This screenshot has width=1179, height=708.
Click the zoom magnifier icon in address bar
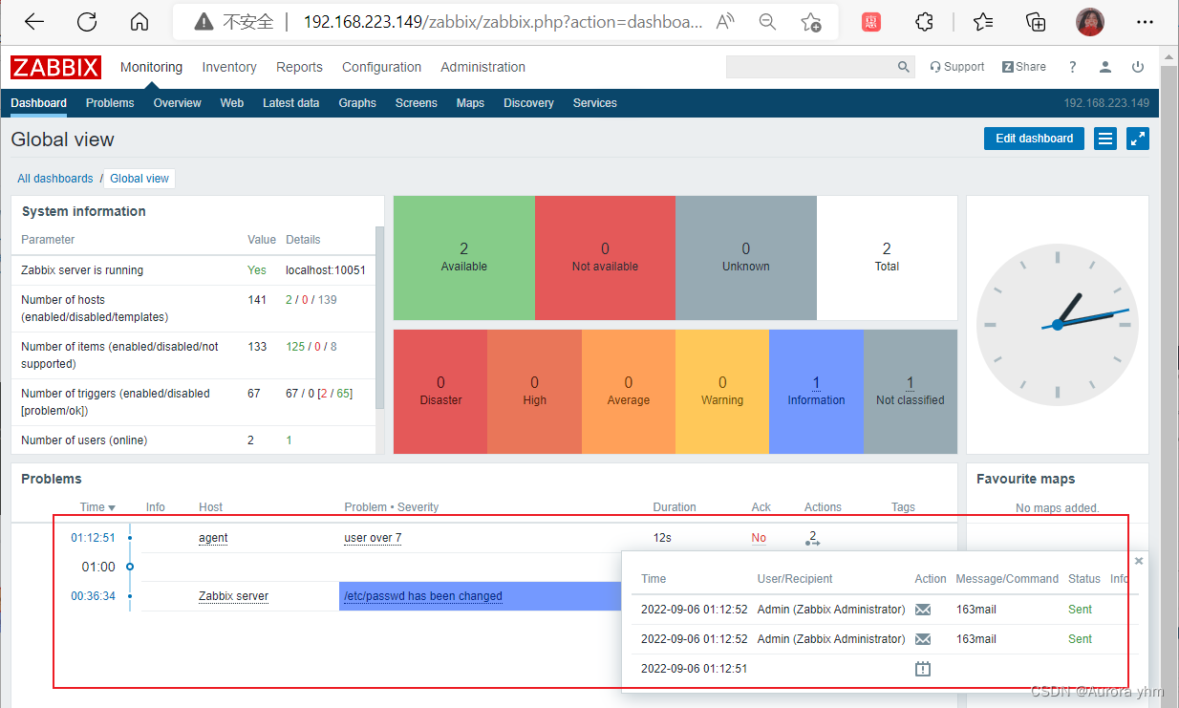[x=767, y=21]
